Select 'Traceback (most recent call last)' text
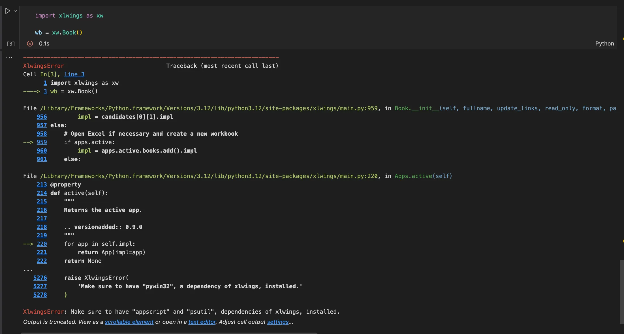This screenshot has height=334, width=624. [x=222, y=66]
